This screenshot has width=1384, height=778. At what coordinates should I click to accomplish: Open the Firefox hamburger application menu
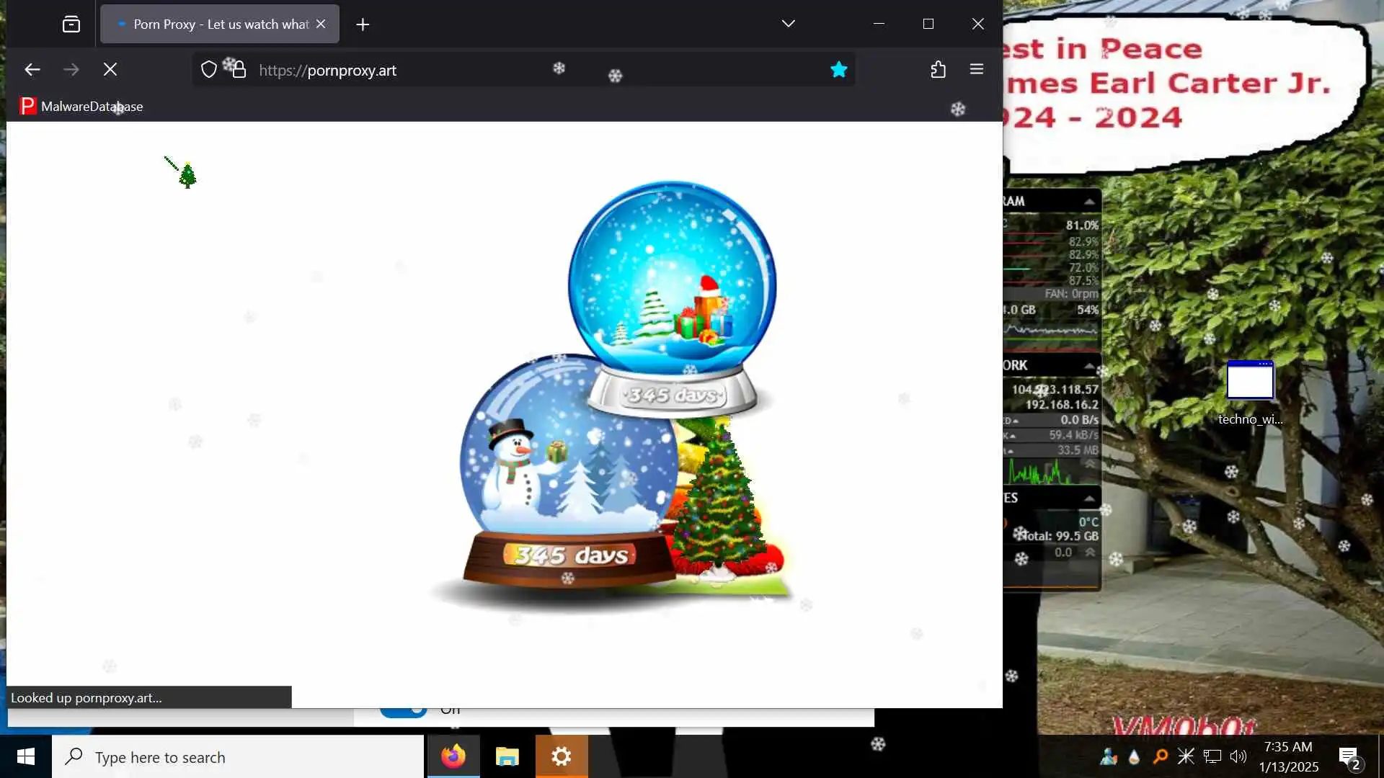977,70
